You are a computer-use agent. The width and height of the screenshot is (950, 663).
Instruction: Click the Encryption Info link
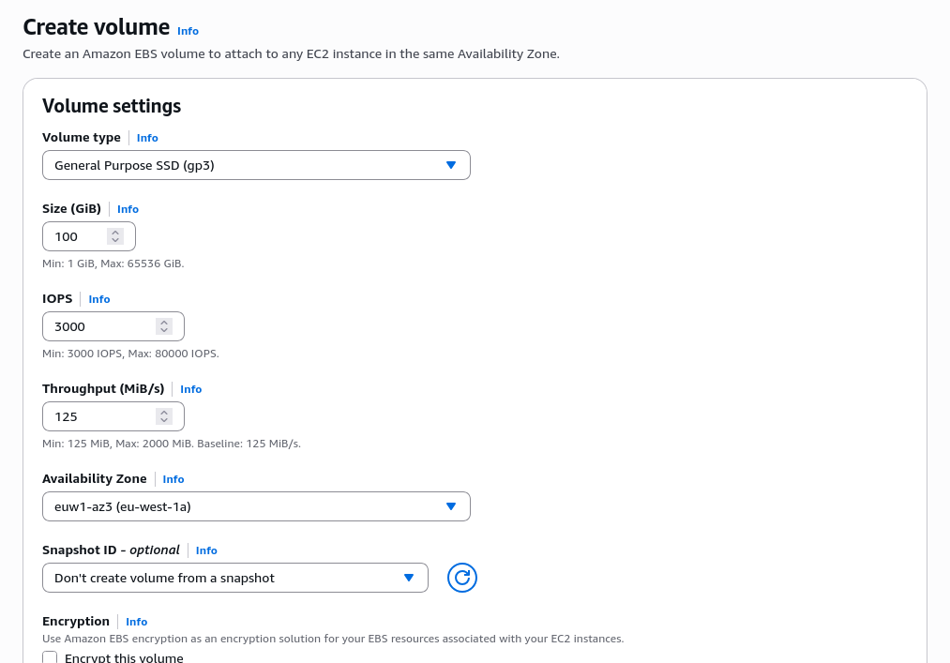pos(136,621)
